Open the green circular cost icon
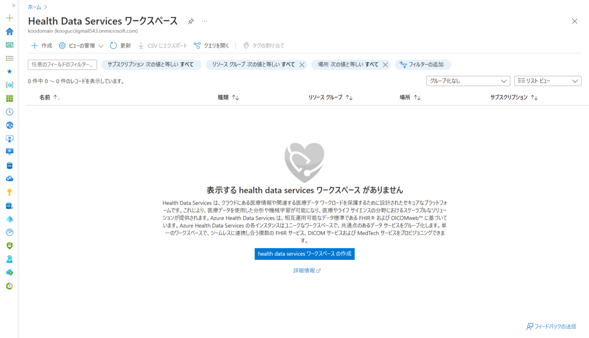Image resolution: width=589 pixels, height=338 pixels. 9,286
